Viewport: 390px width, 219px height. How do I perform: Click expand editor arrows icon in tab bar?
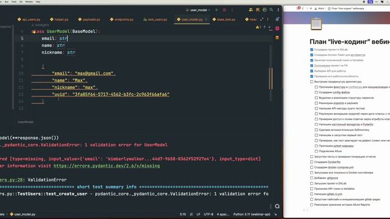point(261,19)
